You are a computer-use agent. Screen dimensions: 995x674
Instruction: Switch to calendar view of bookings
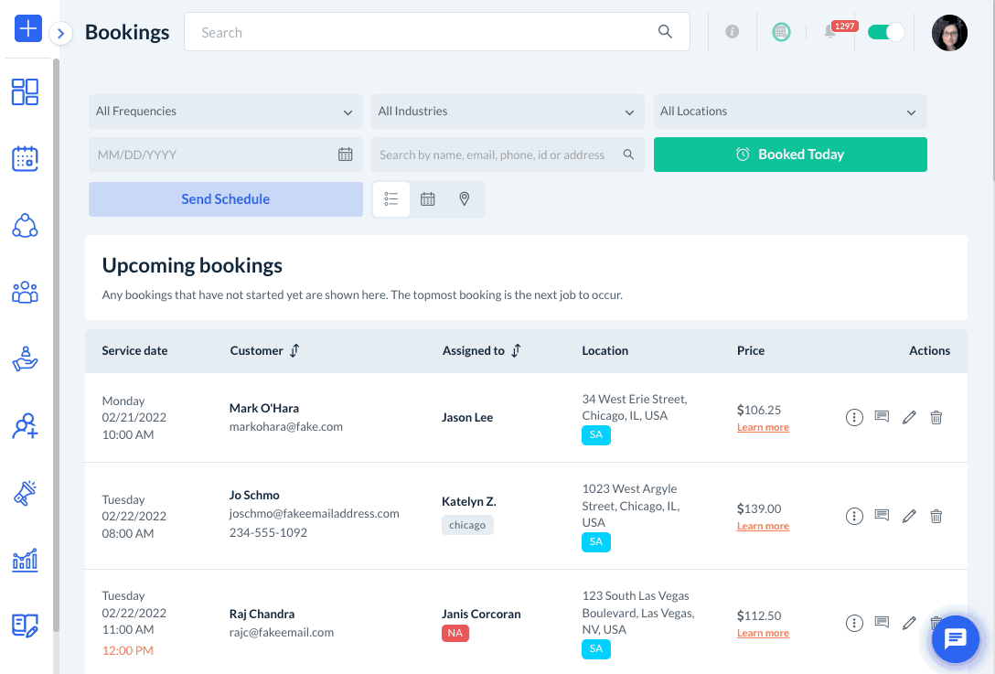point(428,199)
